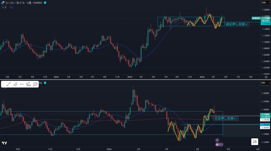Open chart settings gear on weekly time axis
The image size is (271, 151).
pyautogui.click(x=266, y=77)
